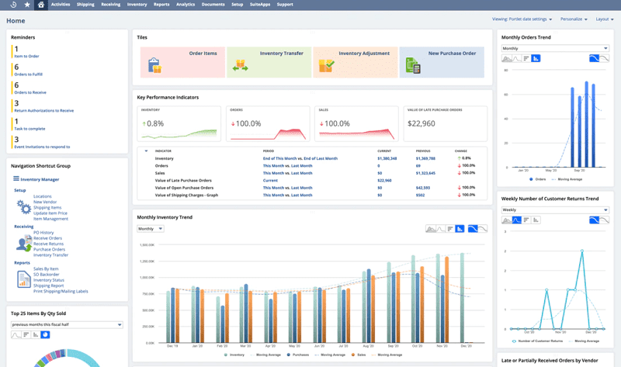Open the Activities menu
621x367 pixels.
click(x=61, y=5)
